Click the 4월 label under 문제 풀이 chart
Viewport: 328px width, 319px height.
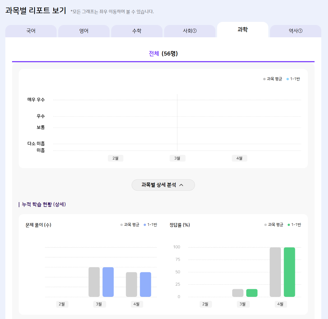pyautogui.click(x=136, y=304)
